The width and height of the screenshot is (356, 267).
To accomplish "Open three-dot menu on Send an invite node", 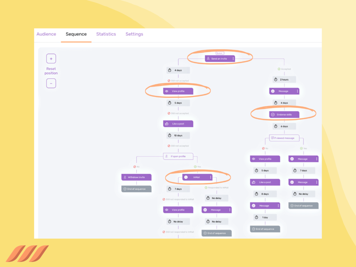I will [x=233, y=59].
